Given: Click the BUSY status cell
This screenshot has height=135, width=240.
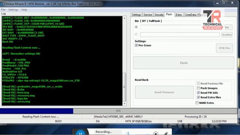Looking at the screenshot, I should tap(58, 121).
